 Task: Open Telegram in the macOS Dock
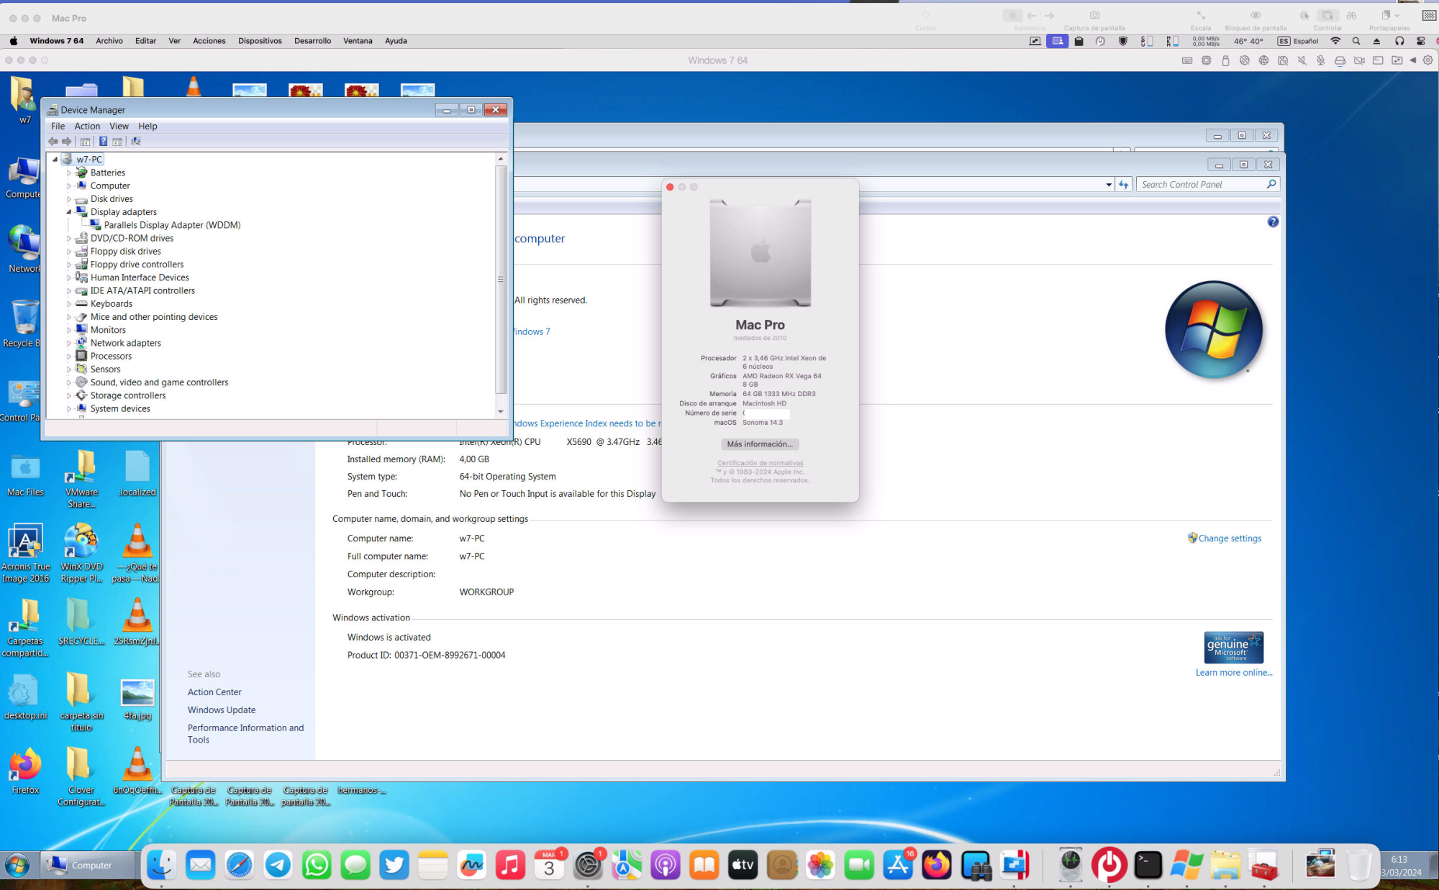278,865
